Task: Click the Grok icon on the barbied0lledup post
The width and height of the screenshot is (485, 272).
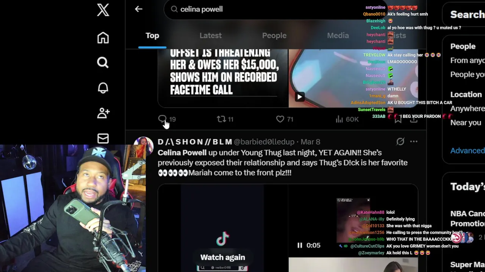Action: tap(400, 142)
